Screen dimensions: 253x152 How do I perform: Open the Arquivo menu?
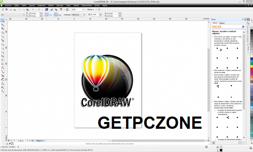8,5
